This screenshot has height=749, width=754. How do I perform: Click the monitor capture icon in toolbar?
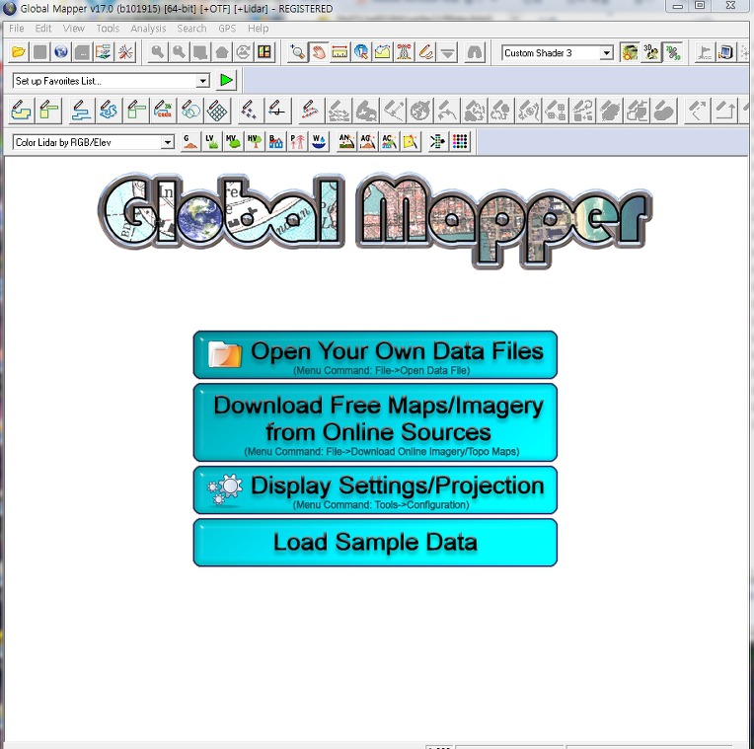click(x=725, y=52)
